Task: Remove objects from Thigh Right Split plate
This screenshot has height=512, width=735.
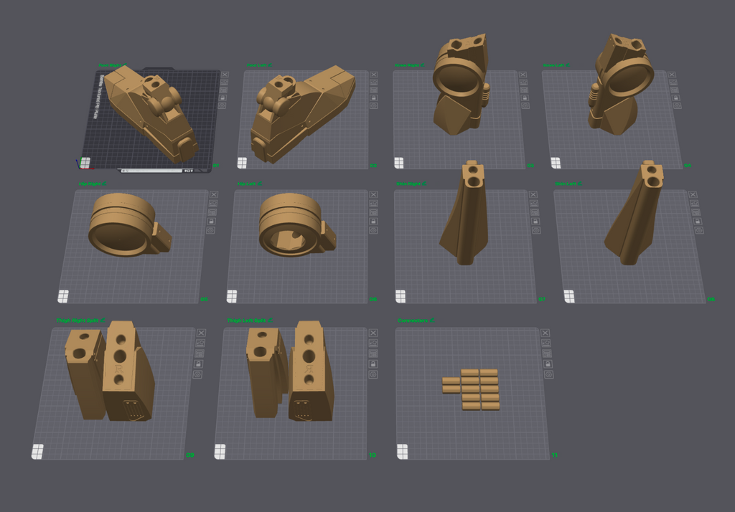Action: pyautogui.click(x=201, y=333)
